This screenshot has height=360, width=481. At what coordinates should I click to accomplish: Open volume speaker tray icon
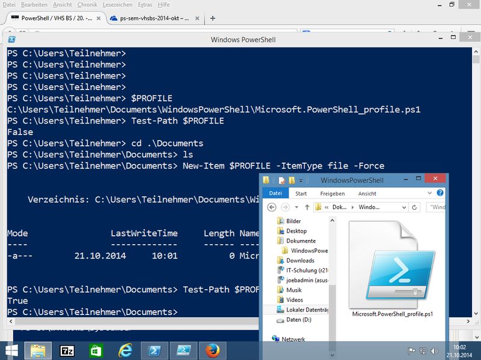(434, 351)
